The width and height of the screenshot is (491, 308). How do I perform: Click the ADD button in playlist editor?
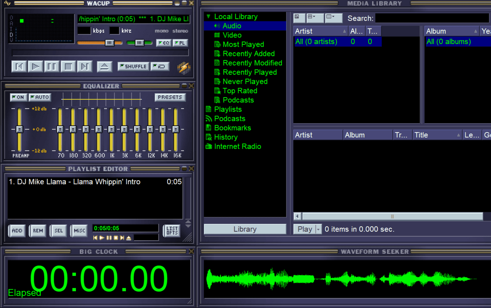click(x=17, y=230)
